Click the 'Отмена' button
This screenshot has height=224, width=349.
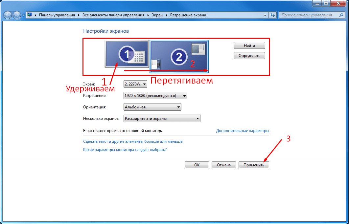[224, 165]
